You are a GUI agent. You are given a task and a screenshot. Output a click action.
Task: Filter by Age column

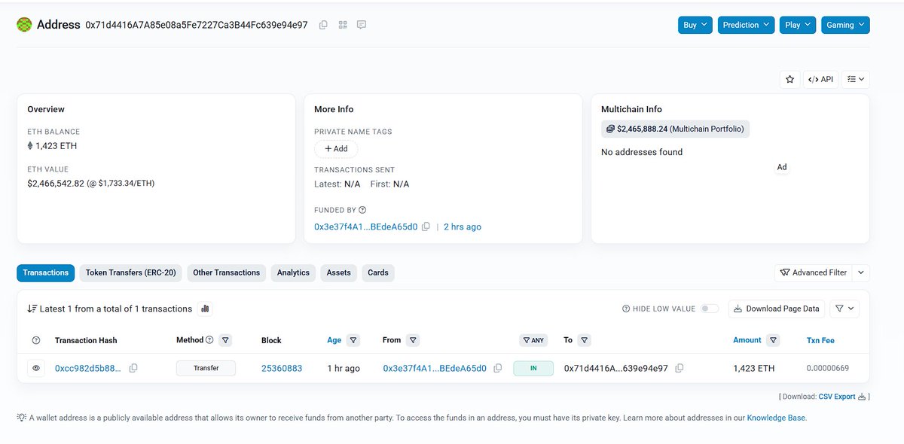pos(353,340)
